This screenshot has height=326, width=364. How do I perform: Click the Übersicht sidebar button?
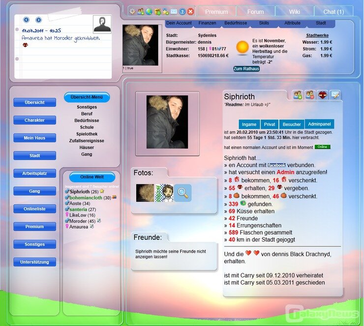[x=34, y=102]
